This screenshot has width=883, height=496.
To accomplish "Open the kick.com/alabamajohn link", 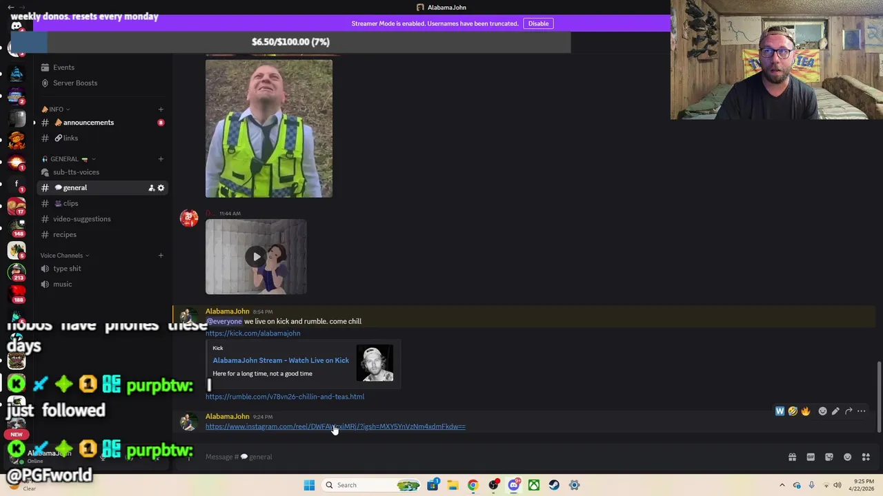I will coord(252,333).
